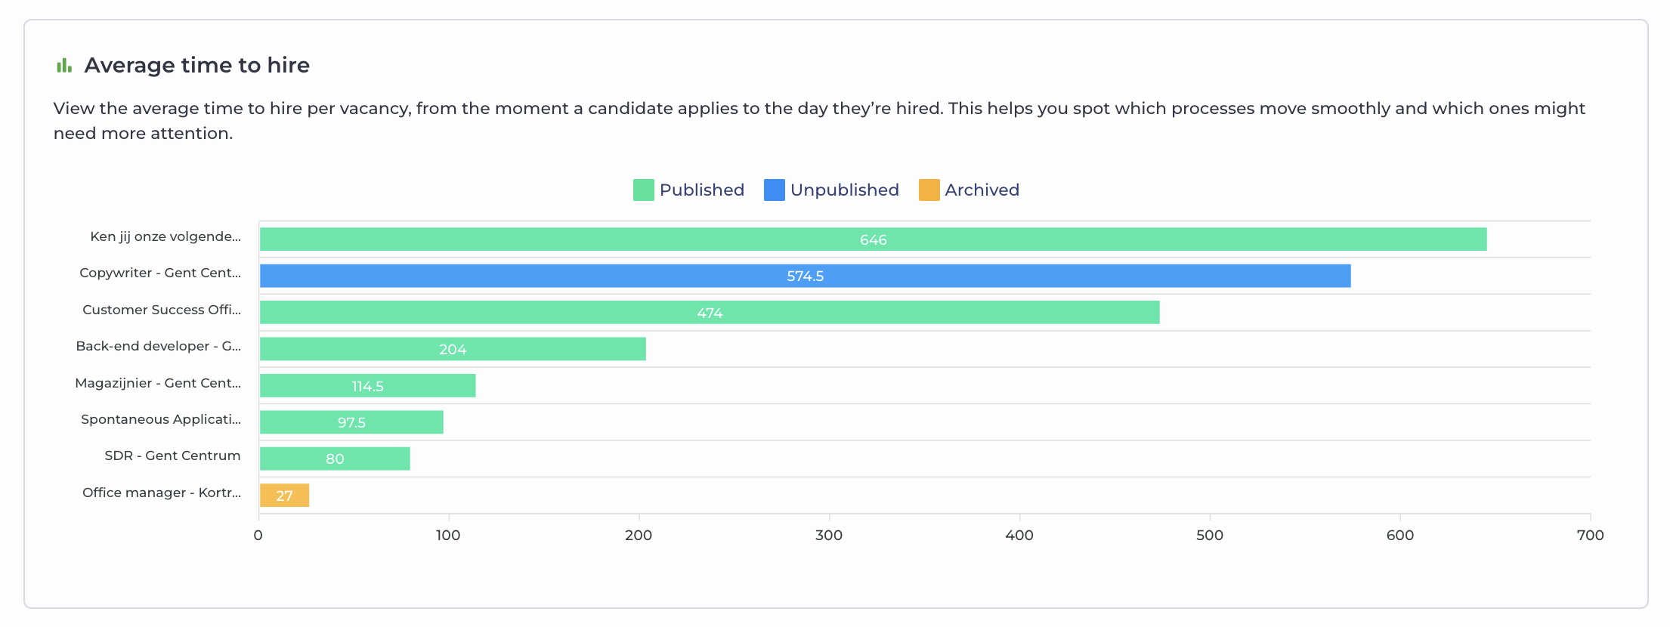Screen dimensions: 1670x627
Task: Click the Back-end developer 204 bar
Action: (453, 349)
